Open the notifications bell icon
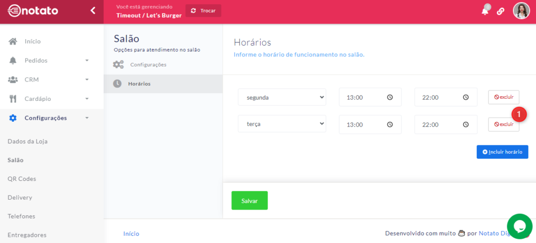The image size is (536, 243). [485, 11]
